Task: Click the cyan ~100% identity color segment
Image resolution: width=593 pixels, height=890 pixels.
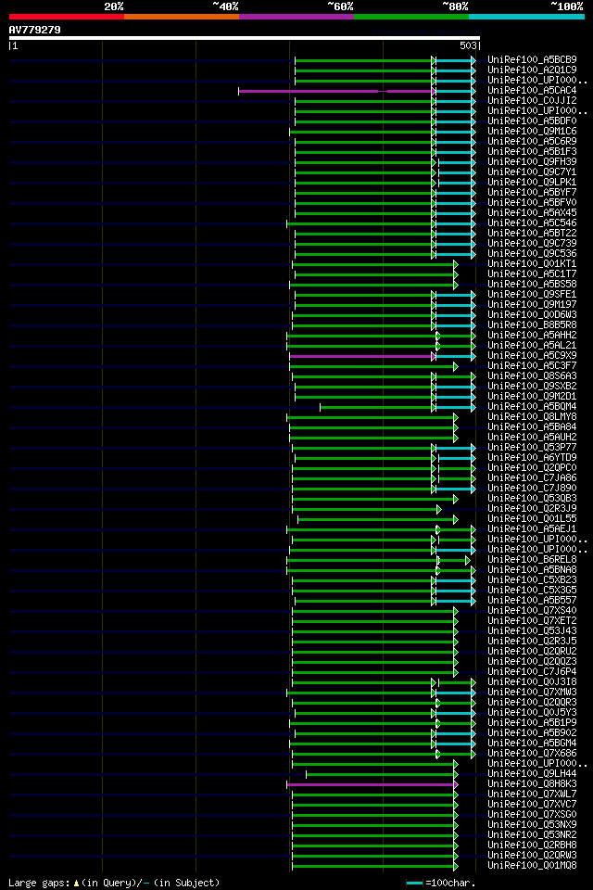Action: 526,17
